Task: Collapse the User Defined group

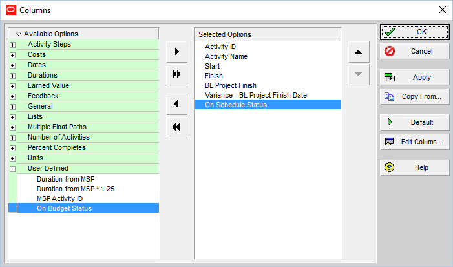Action: coord(12,169)
